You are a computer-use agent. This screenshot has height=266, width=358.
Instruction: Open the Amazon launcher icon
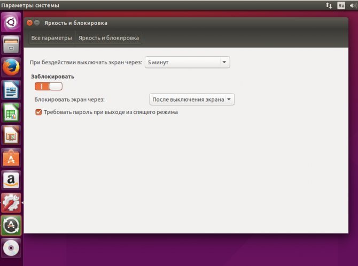(11, 180)
